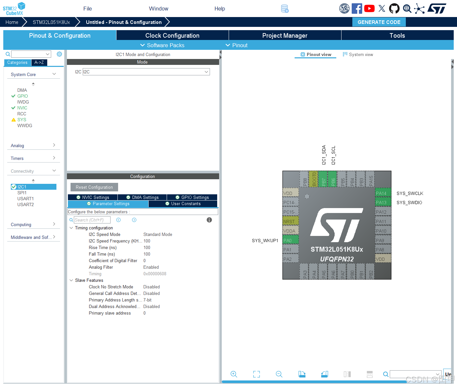Click the parameter Search field
Image resolution: width=457 pixels, height=387 pixels.
92,220
